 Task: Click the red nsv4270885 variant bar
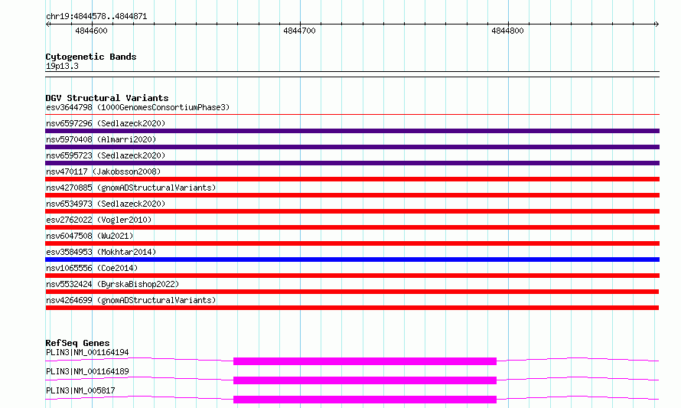pyautogui.click(x=352, y=195)
